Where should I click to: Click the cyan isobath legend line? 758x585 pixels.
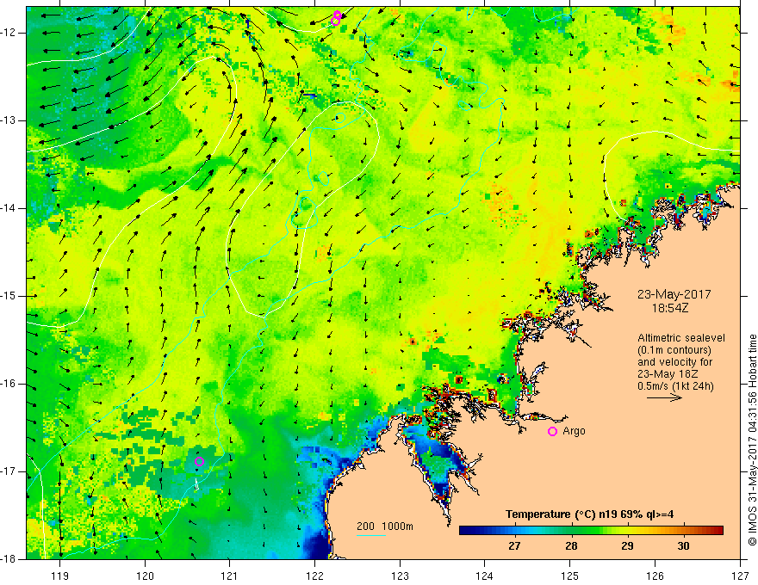[371, 535]
